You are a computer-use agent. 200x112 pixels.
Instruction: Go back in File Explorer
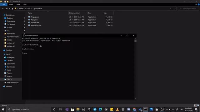(2, 9)
